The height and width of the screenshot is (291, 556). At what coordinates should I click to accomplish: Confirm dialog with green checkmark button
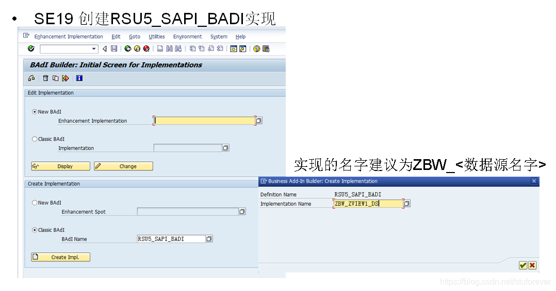pos(523,266)
